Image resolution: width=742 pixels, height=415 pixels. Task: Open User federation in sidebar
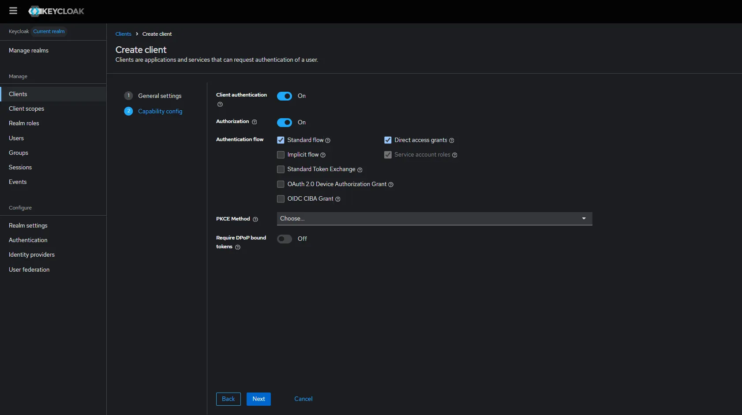click(53, 269)
